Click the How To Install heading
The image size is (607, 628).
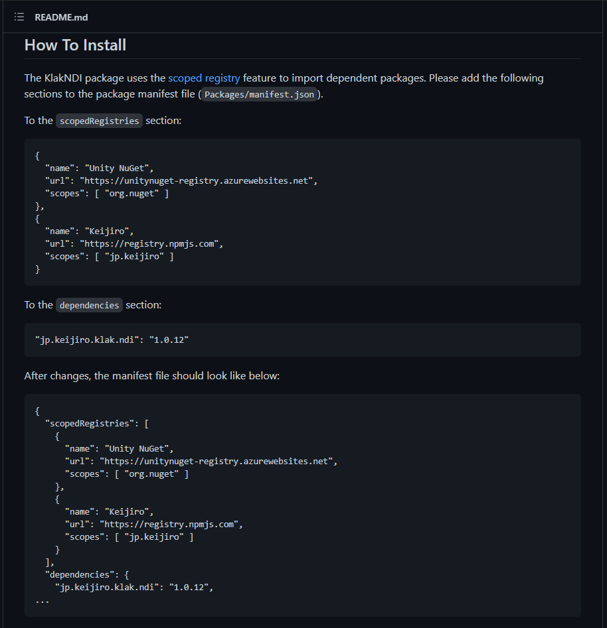click(75, 45)
